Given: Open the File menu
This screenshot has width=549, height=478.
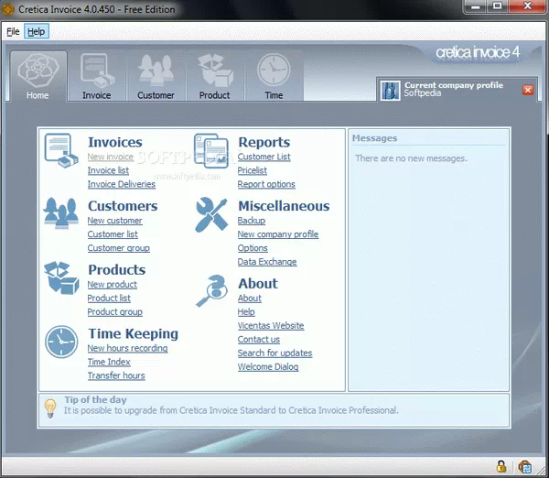Looking at the screenshot, I should [13, 31].
